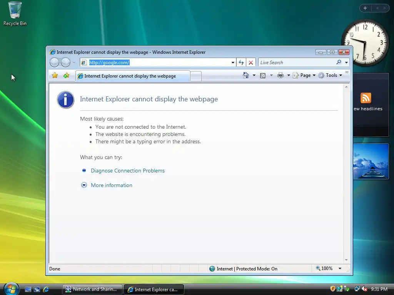Image resolution: width=394 pixels, height=295 pixels.
Task: Click the Add to Favorites icon
Action: tap(66, 76)
